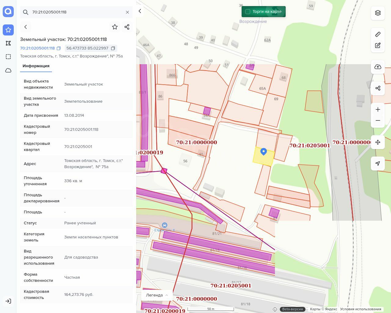Expand the Легенда panel
Screen dimensions: 391x313
[x=157, y=295]
